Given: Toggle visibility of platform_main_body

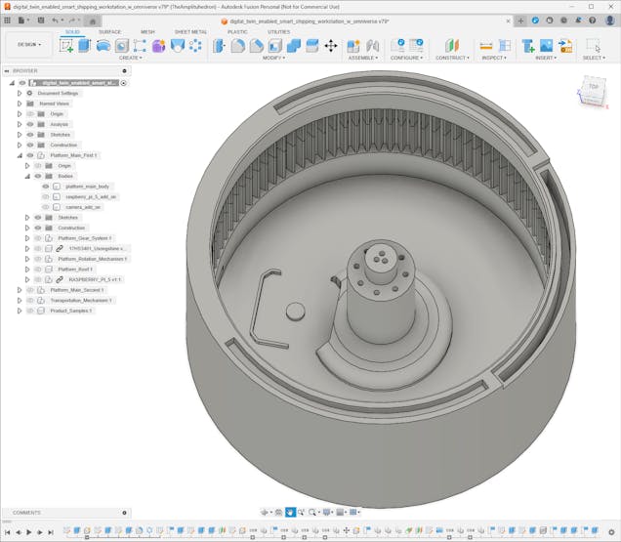Looking at the screenshot, I should click(45, 186).
